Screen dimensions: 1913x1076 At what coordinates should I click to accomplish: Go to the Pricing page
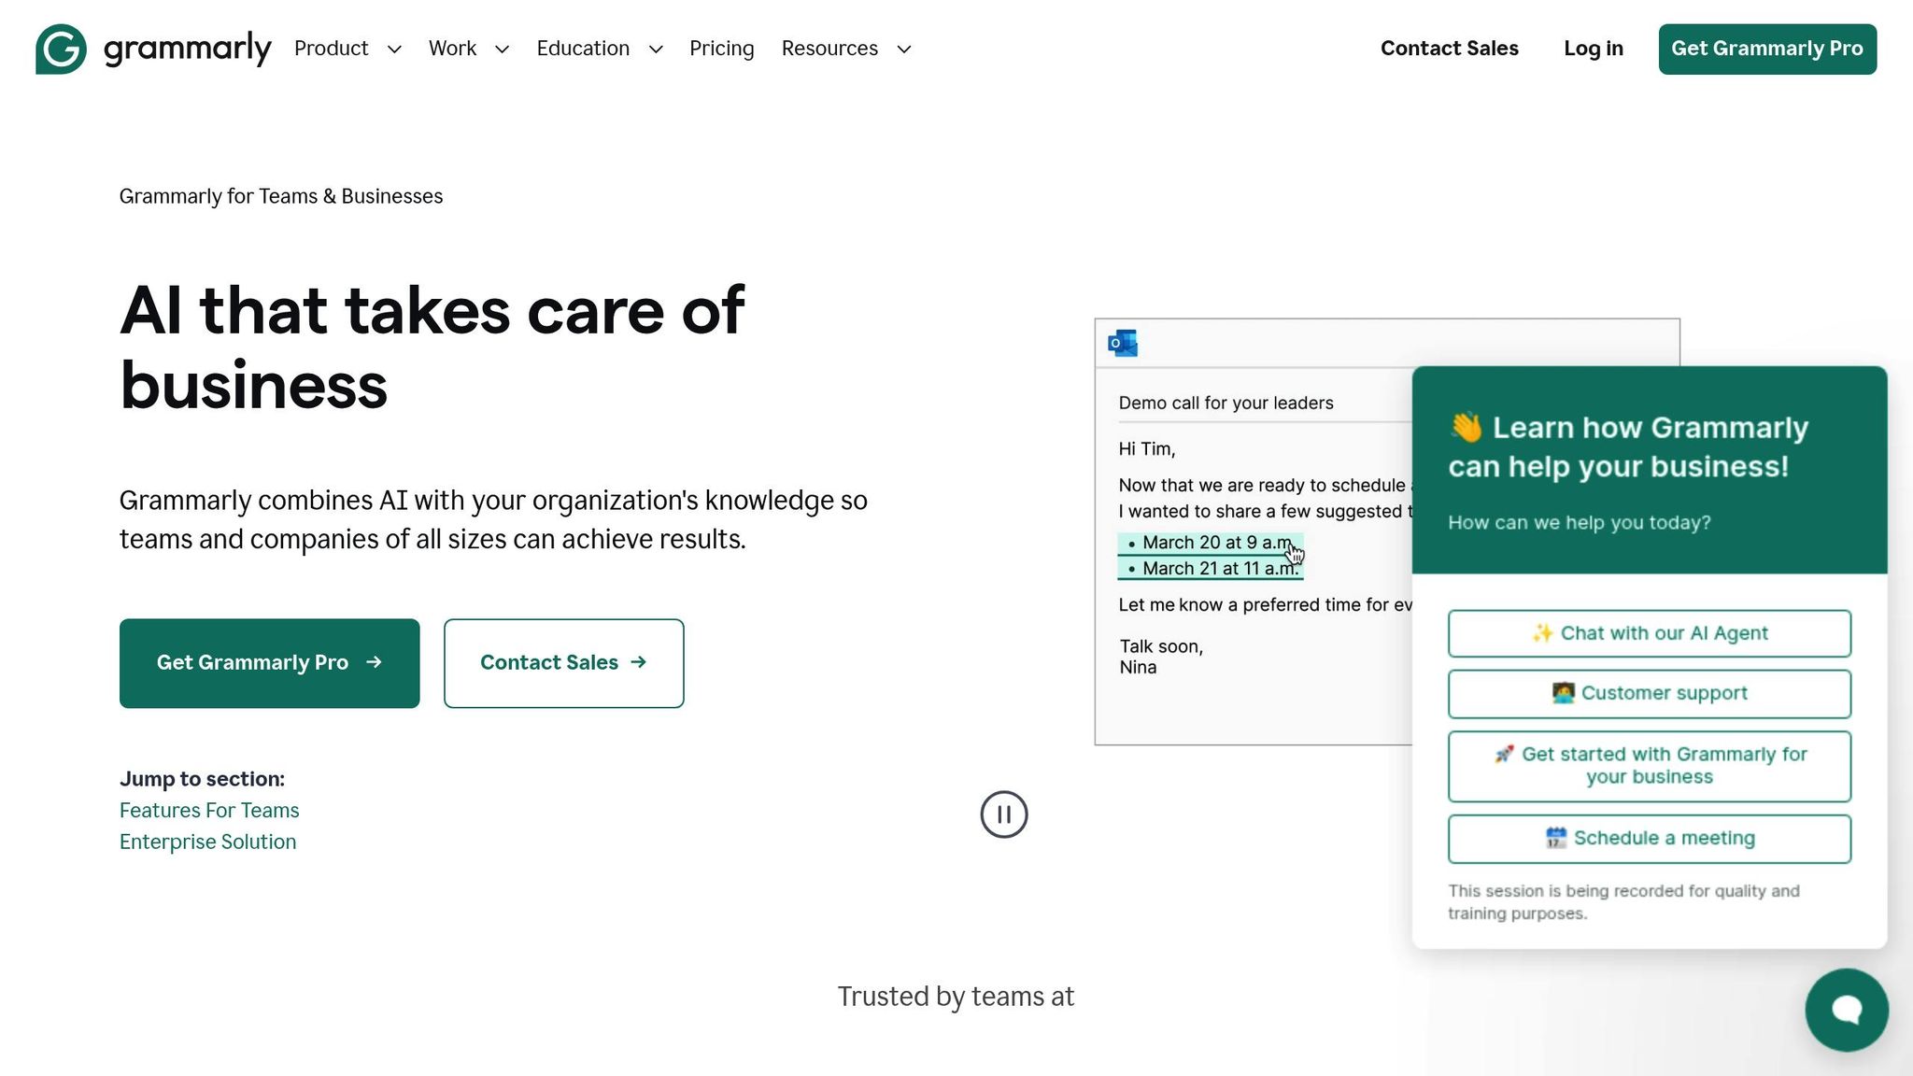pyautogui.click(x=721, y=49)
